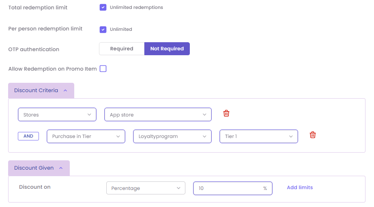
Task: Open the Tier 1 dropdown
Action: 259,136
